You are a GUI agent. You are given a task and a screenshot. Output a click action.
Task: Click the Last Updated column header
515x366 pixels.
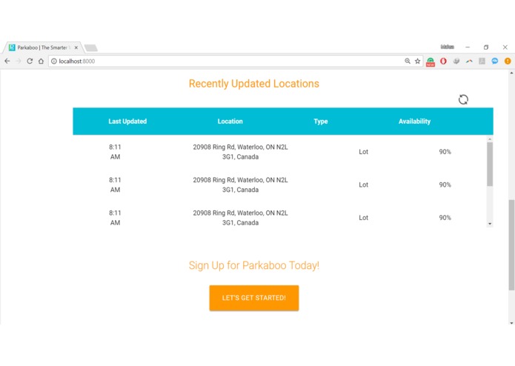127,122
